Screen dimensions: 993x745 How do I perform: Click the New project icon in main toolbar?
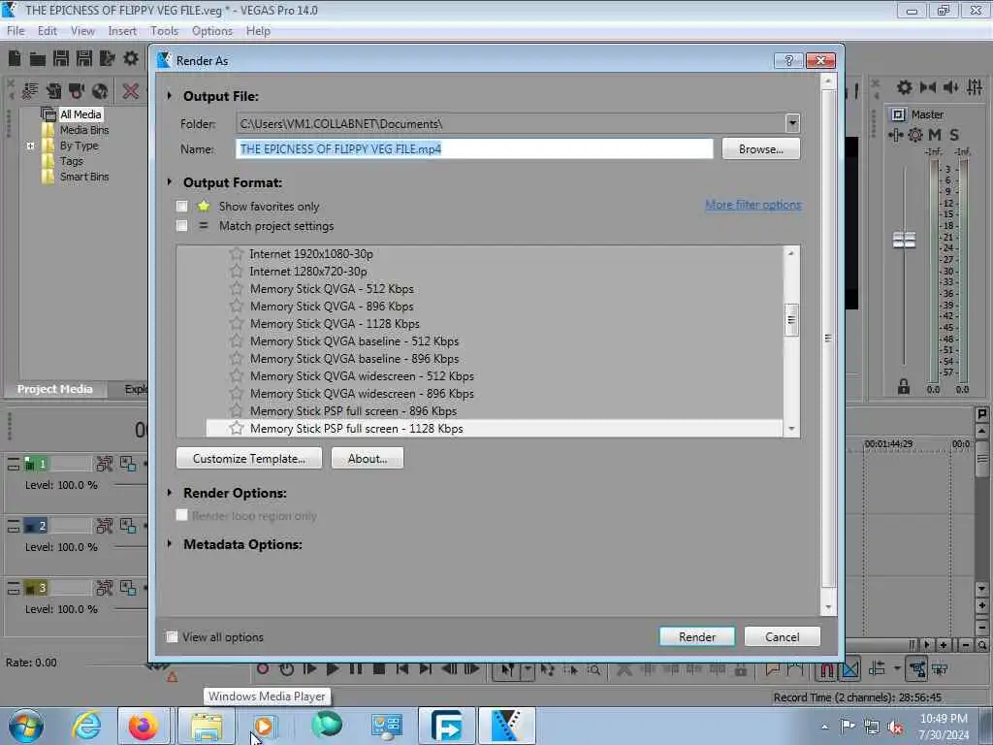[x=15, y=59]
